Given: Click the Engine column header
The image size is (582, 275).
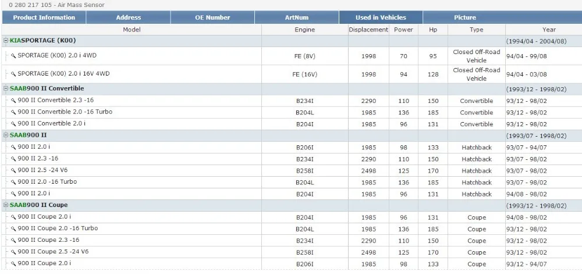Looking at the screenshot, I should pyautogui.click(x=305, y=30).
